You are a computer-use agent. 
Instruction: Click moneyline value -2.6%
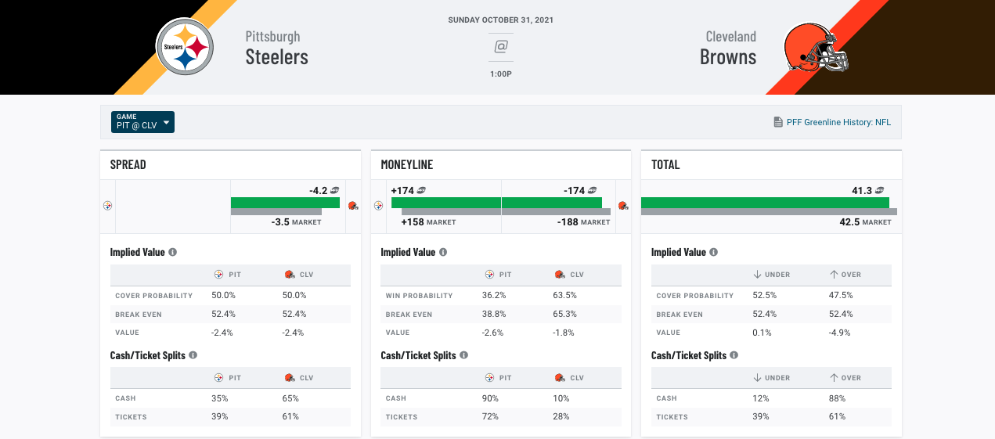coord(494,333)
